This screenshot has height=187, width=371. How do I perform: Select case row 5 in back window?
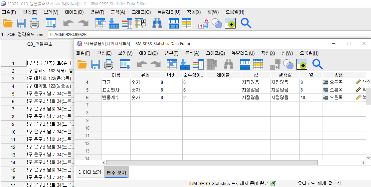point(13,94)
